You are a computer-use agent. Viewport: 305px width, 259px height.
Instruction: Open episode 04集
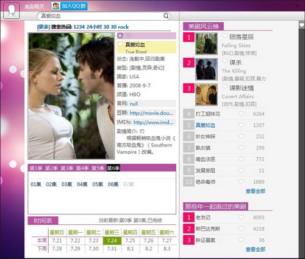tap(82, 184)
